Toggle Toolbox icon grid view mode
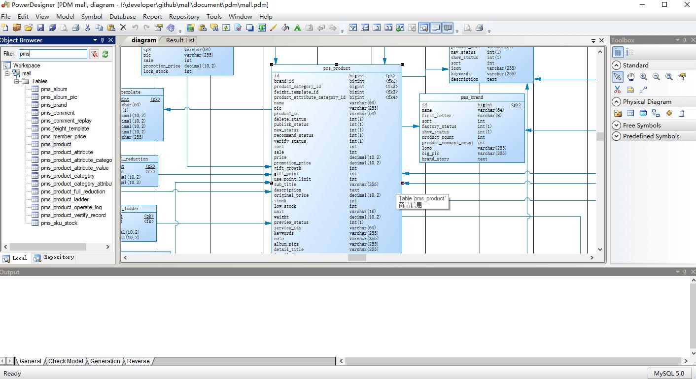The image size is (696, 379). pos(618,53)
